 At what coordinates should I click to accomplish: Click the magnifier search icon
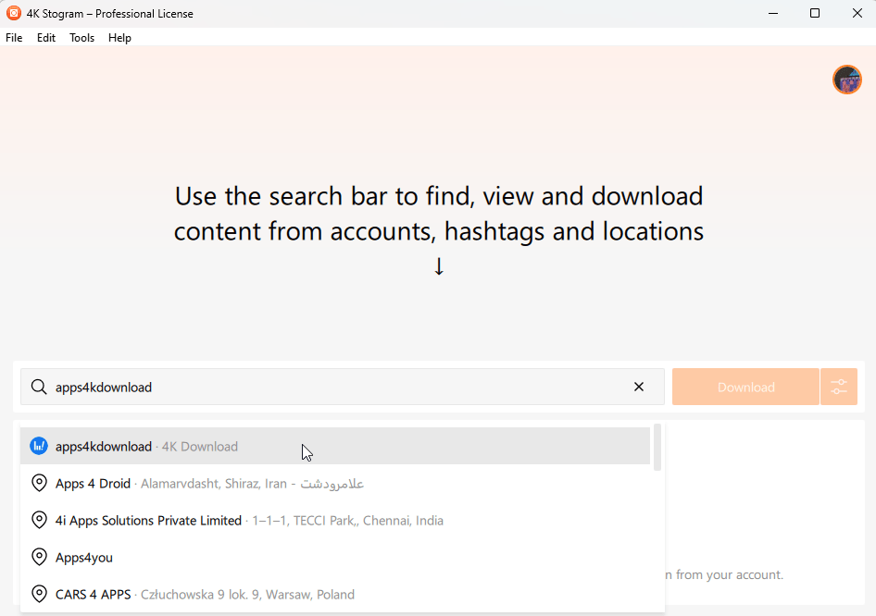click(39, 387)
